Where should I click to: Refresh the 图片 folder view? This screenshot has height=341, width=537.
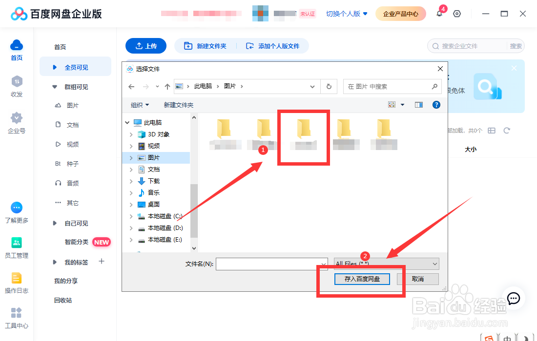pyautogui.click(x=329, y=86)
